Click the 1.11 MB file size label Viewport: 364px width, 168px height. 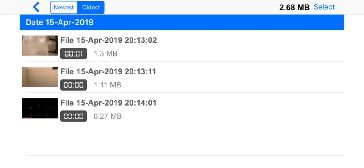pyautogui.click(x=107, y=85)
